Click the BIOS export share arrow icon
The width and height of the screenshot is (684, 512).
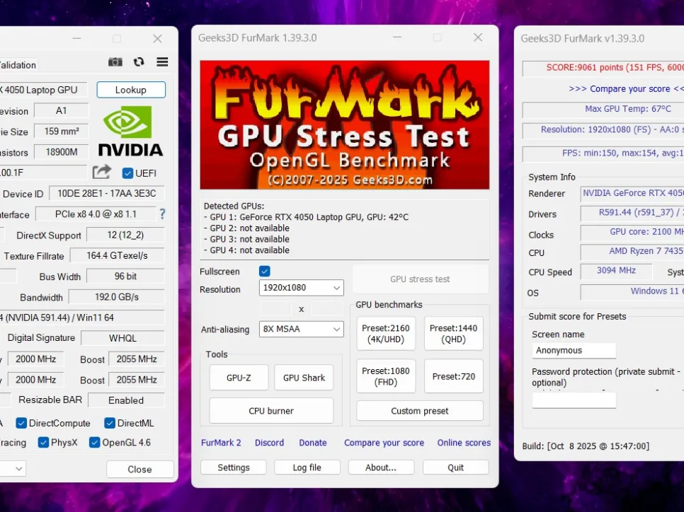pyautogui.click(x=102, y=172)
